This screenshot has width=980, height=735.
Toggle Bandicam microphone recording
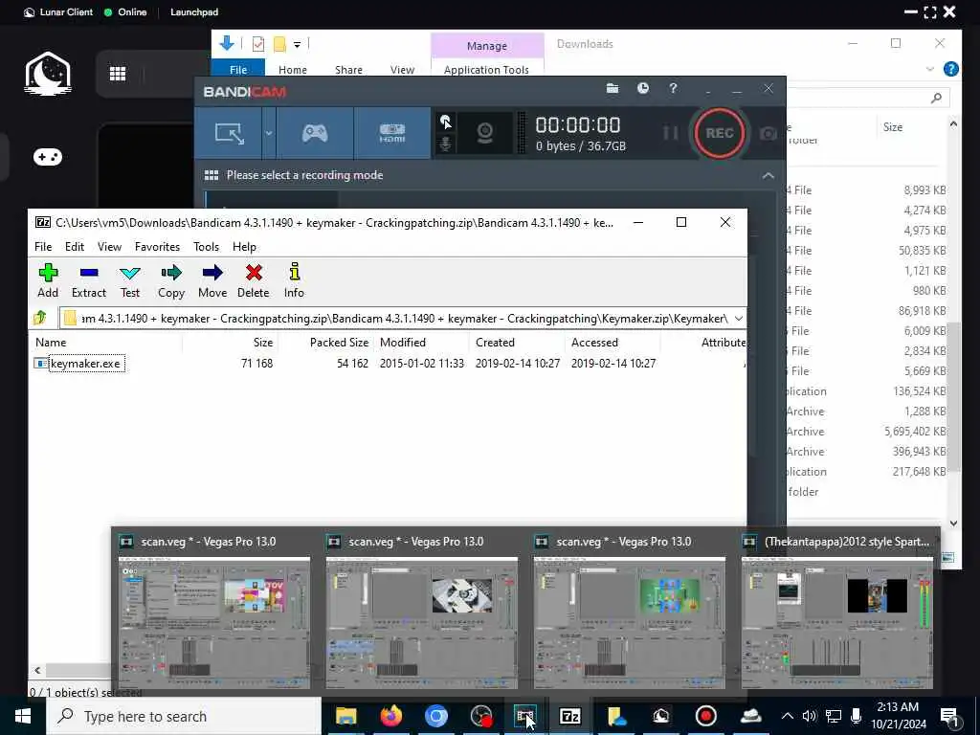click(x=446, y=145)
